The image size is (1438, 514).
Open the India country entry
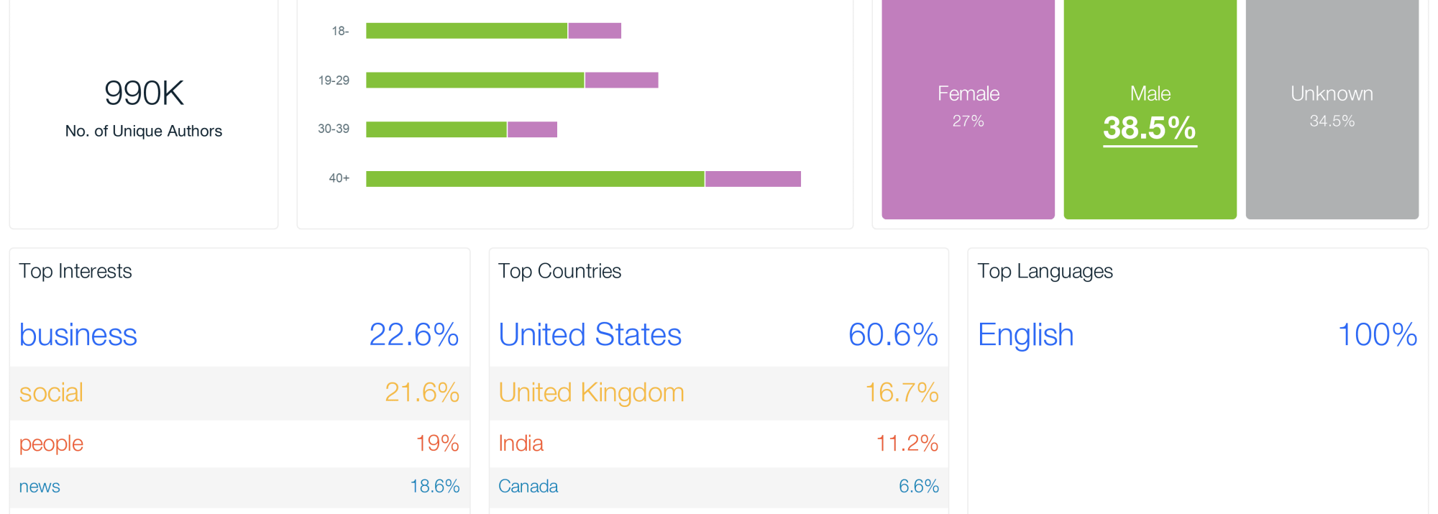tap(521, 444)
